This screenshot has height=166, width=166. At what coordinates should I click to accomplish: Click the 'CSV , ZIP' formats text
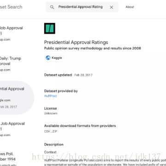click(x=51, y=131)
